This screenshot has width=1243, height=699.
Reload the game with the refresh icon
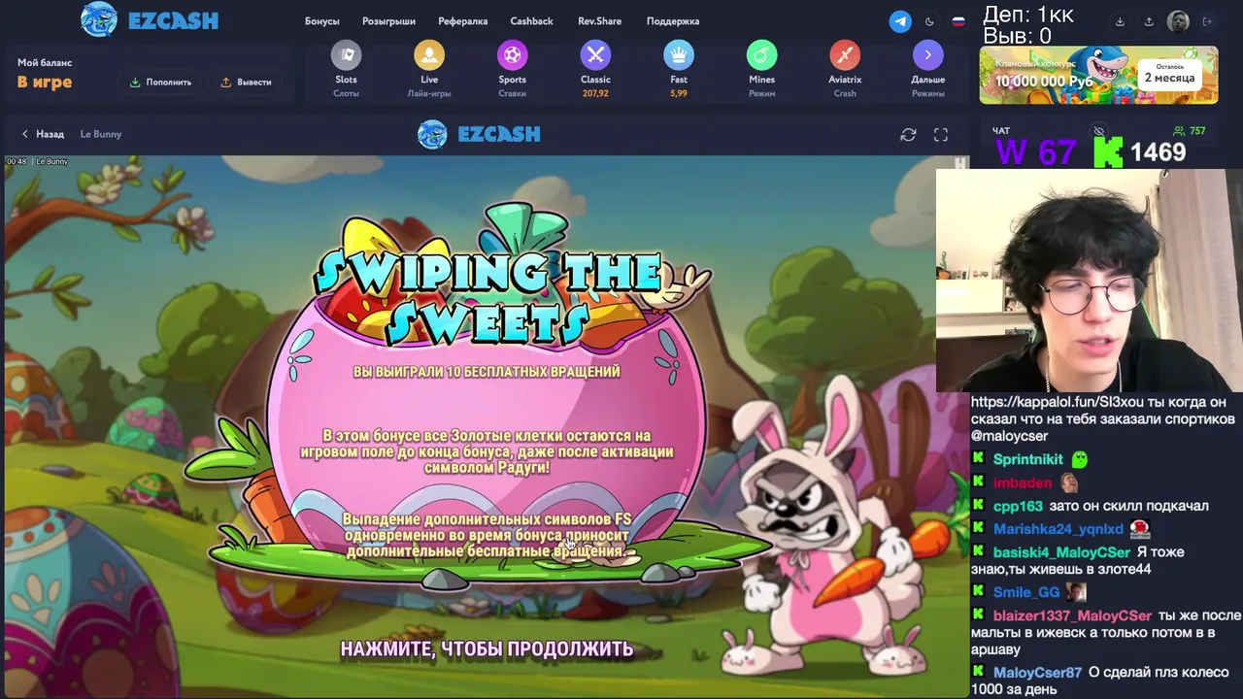tap(908, 135)
